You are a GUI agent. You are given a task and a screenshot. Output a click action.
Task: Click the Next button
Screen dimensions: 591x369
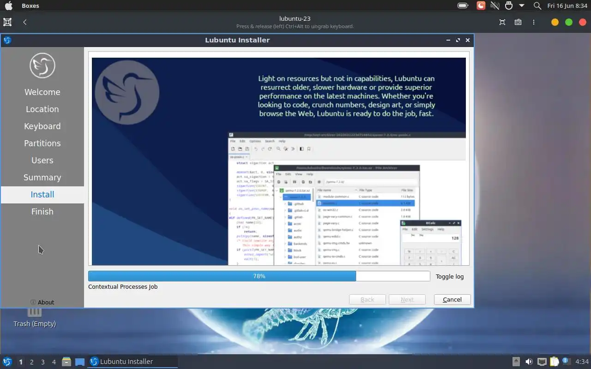[x=407, y=300]
